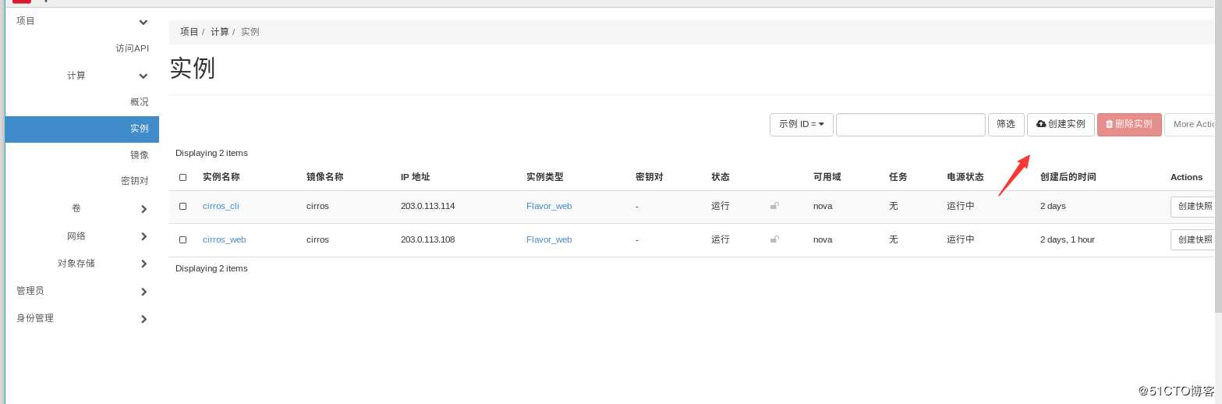Viewport: 1222px width, 404px height.
Task: Click the lock icon in cirros_cli row
Action: 774,206
